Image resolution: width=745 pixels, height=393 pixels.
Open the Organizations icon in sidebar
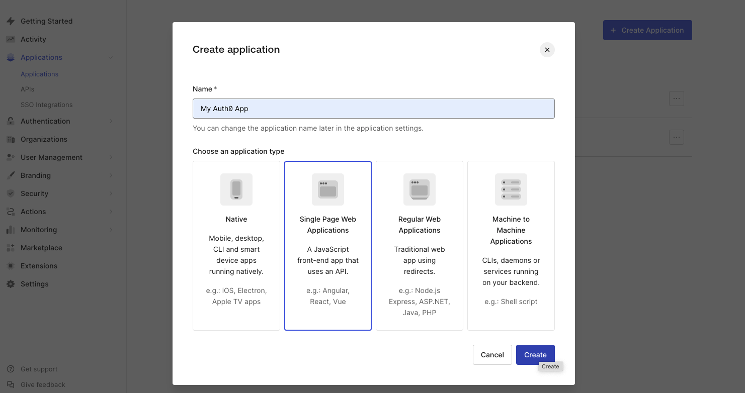click(x=10, y=139)
